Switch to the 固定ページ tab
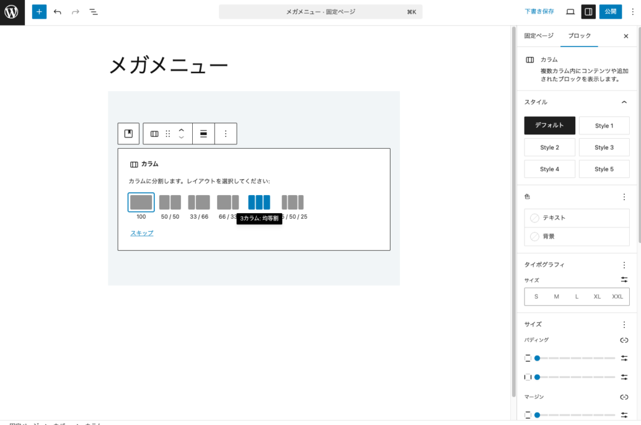The width and height of the screenshot is (641, 425). [x=538, y=36]
